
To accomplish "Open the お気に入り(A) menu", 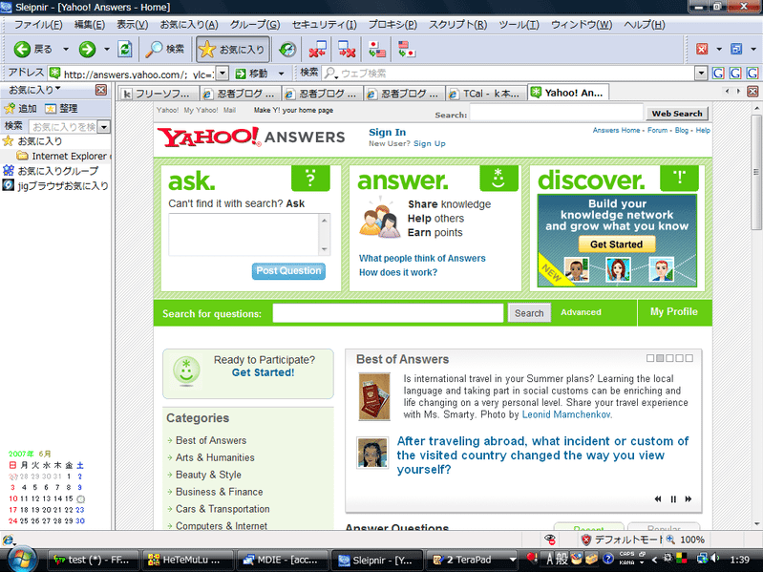I will click(189, 25).
